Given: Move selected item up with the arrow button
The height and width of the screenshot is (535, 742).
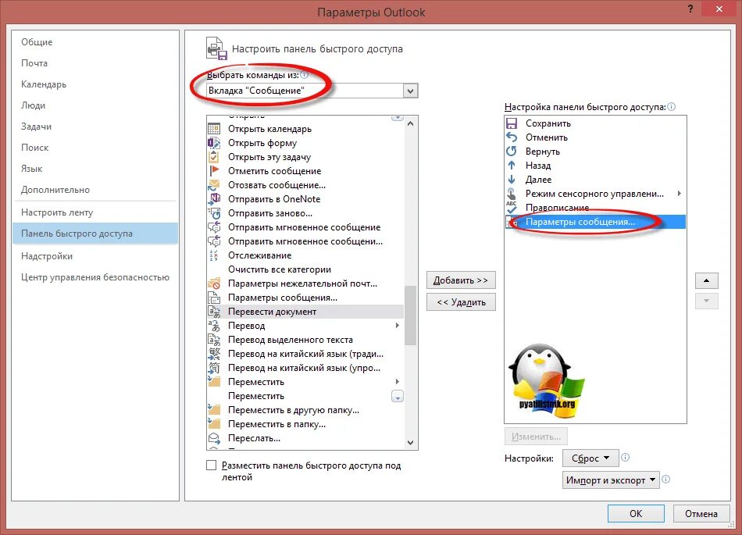Looking at the screenshot, I should tap(707, 280).
